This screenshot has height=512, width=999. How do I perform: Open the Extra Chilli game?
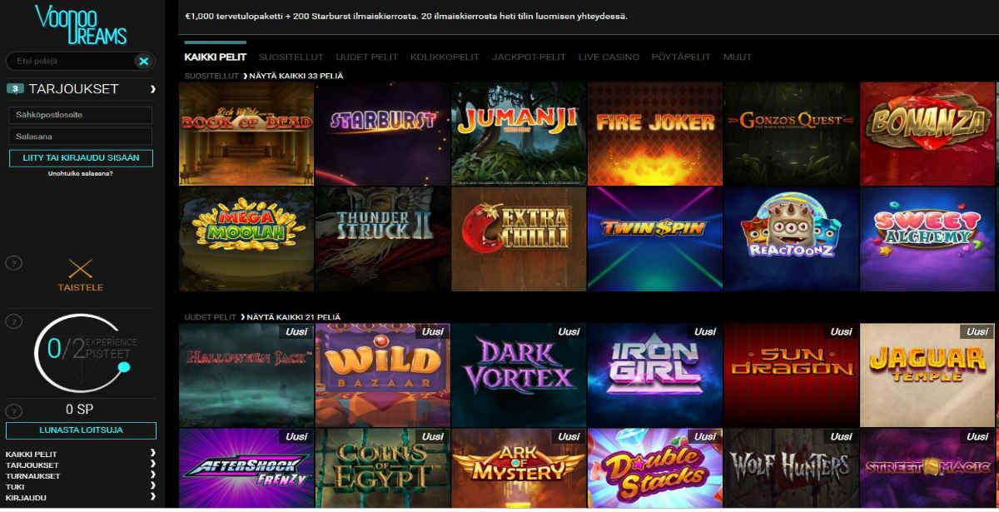[x=519, y=239]
